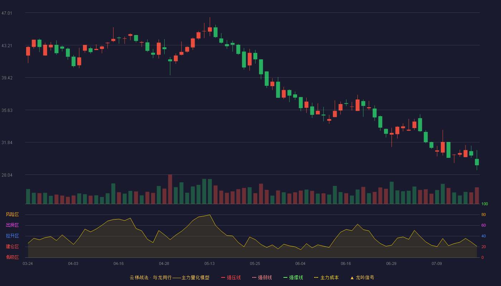The width and height of the screenshot is (501, 286).
Task: Click the yellow dashed icon beside 主力成本
Action: click(316, 278)
